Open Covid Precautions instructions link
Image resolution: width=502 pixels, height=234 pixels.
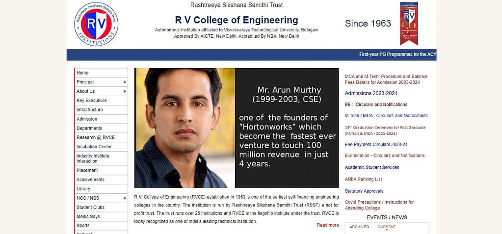pos(379,205)
